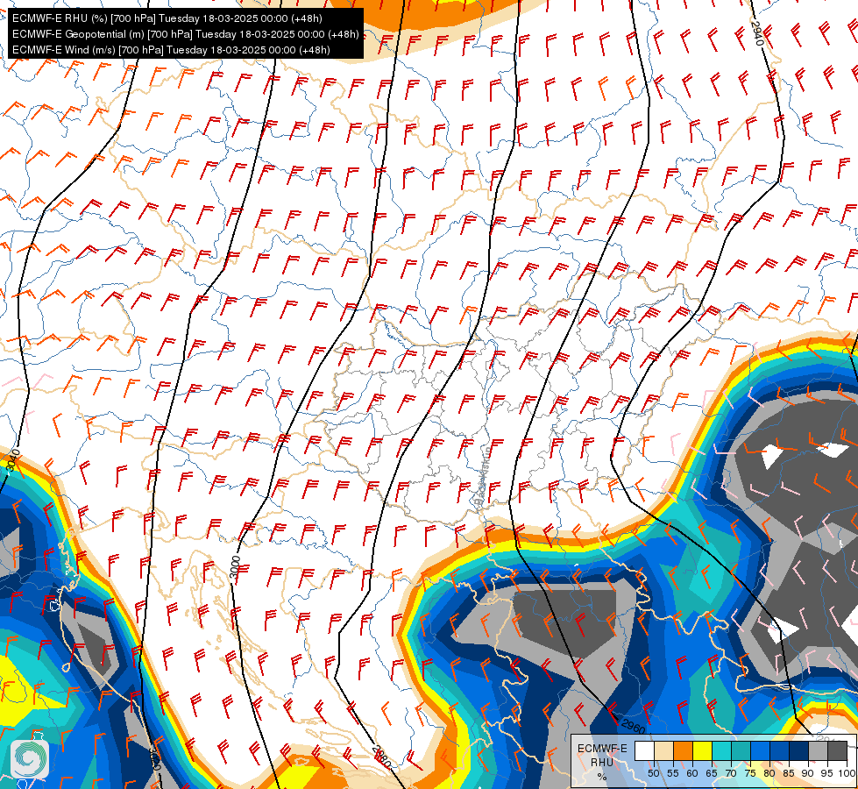Viewport: 858px width, 789px height.
Task: Select the ECMWF-E Geopotential (m) header line
Action: tap(186, 34)
